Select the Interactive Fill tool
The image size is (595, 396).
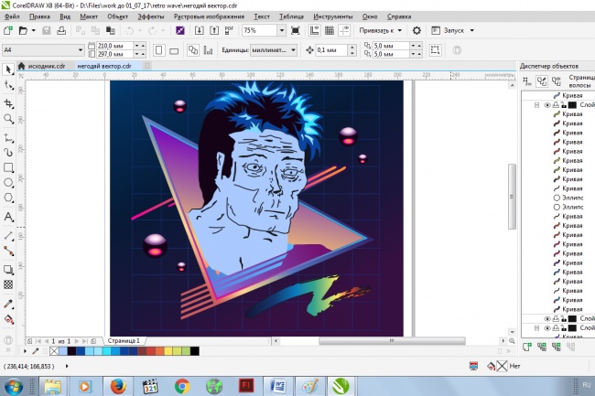(8, 319)
